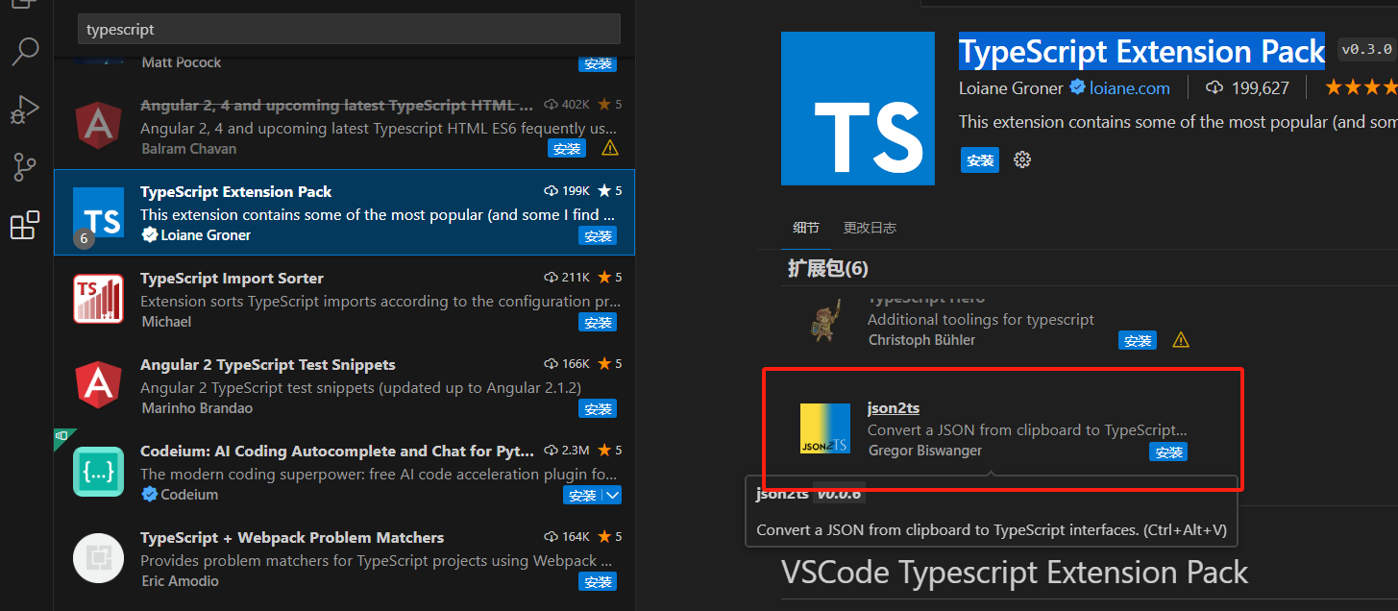The image size is (1398, 611).
Task: Open the gear settings for TypeScript Extension Pack
Action: (1022, 159)
